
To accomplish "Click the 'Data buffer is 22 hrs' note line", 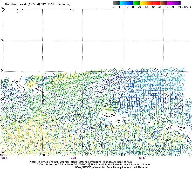I will [x=94, y=165].
